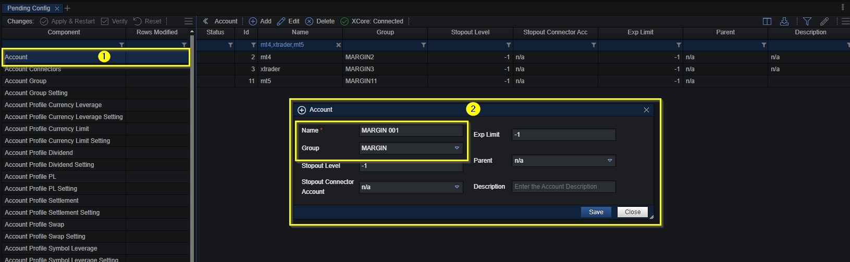Click Reset changes
This screenshot has height=262, width=850.
pos(147,21)
